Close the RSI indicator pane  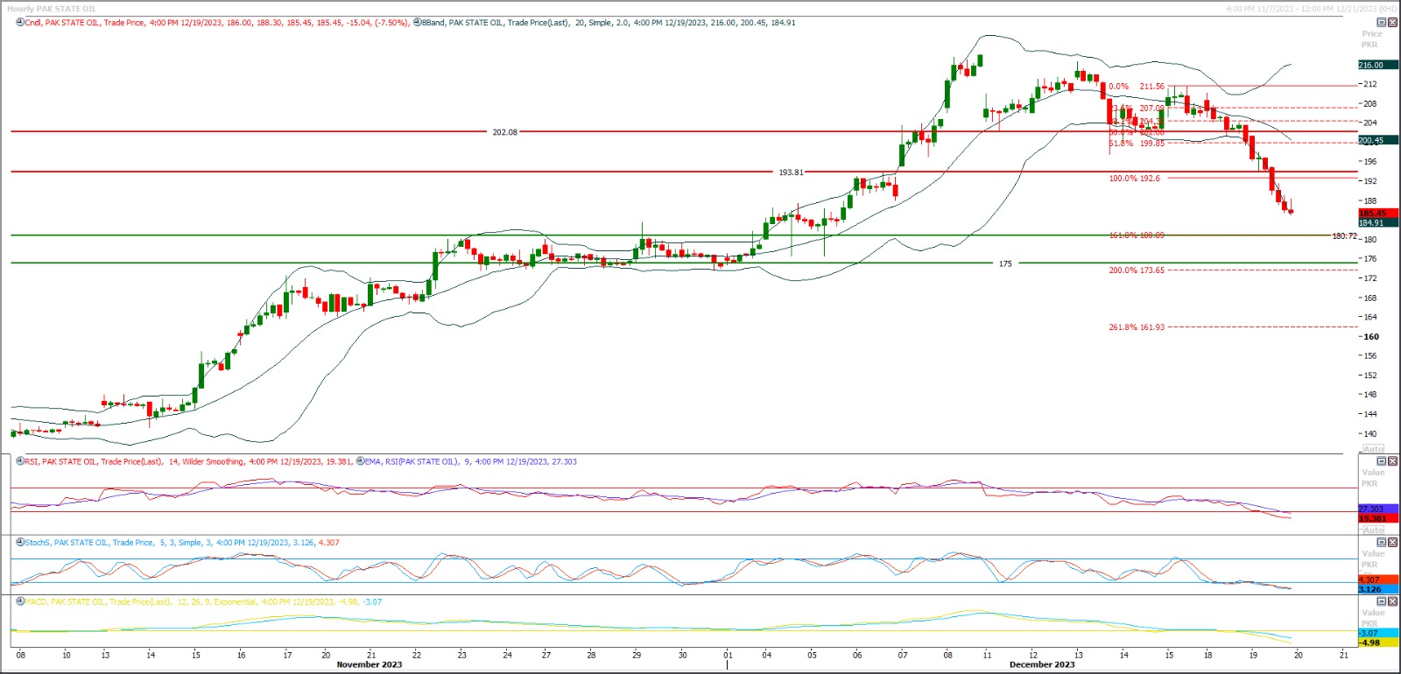coord(1392,461)
